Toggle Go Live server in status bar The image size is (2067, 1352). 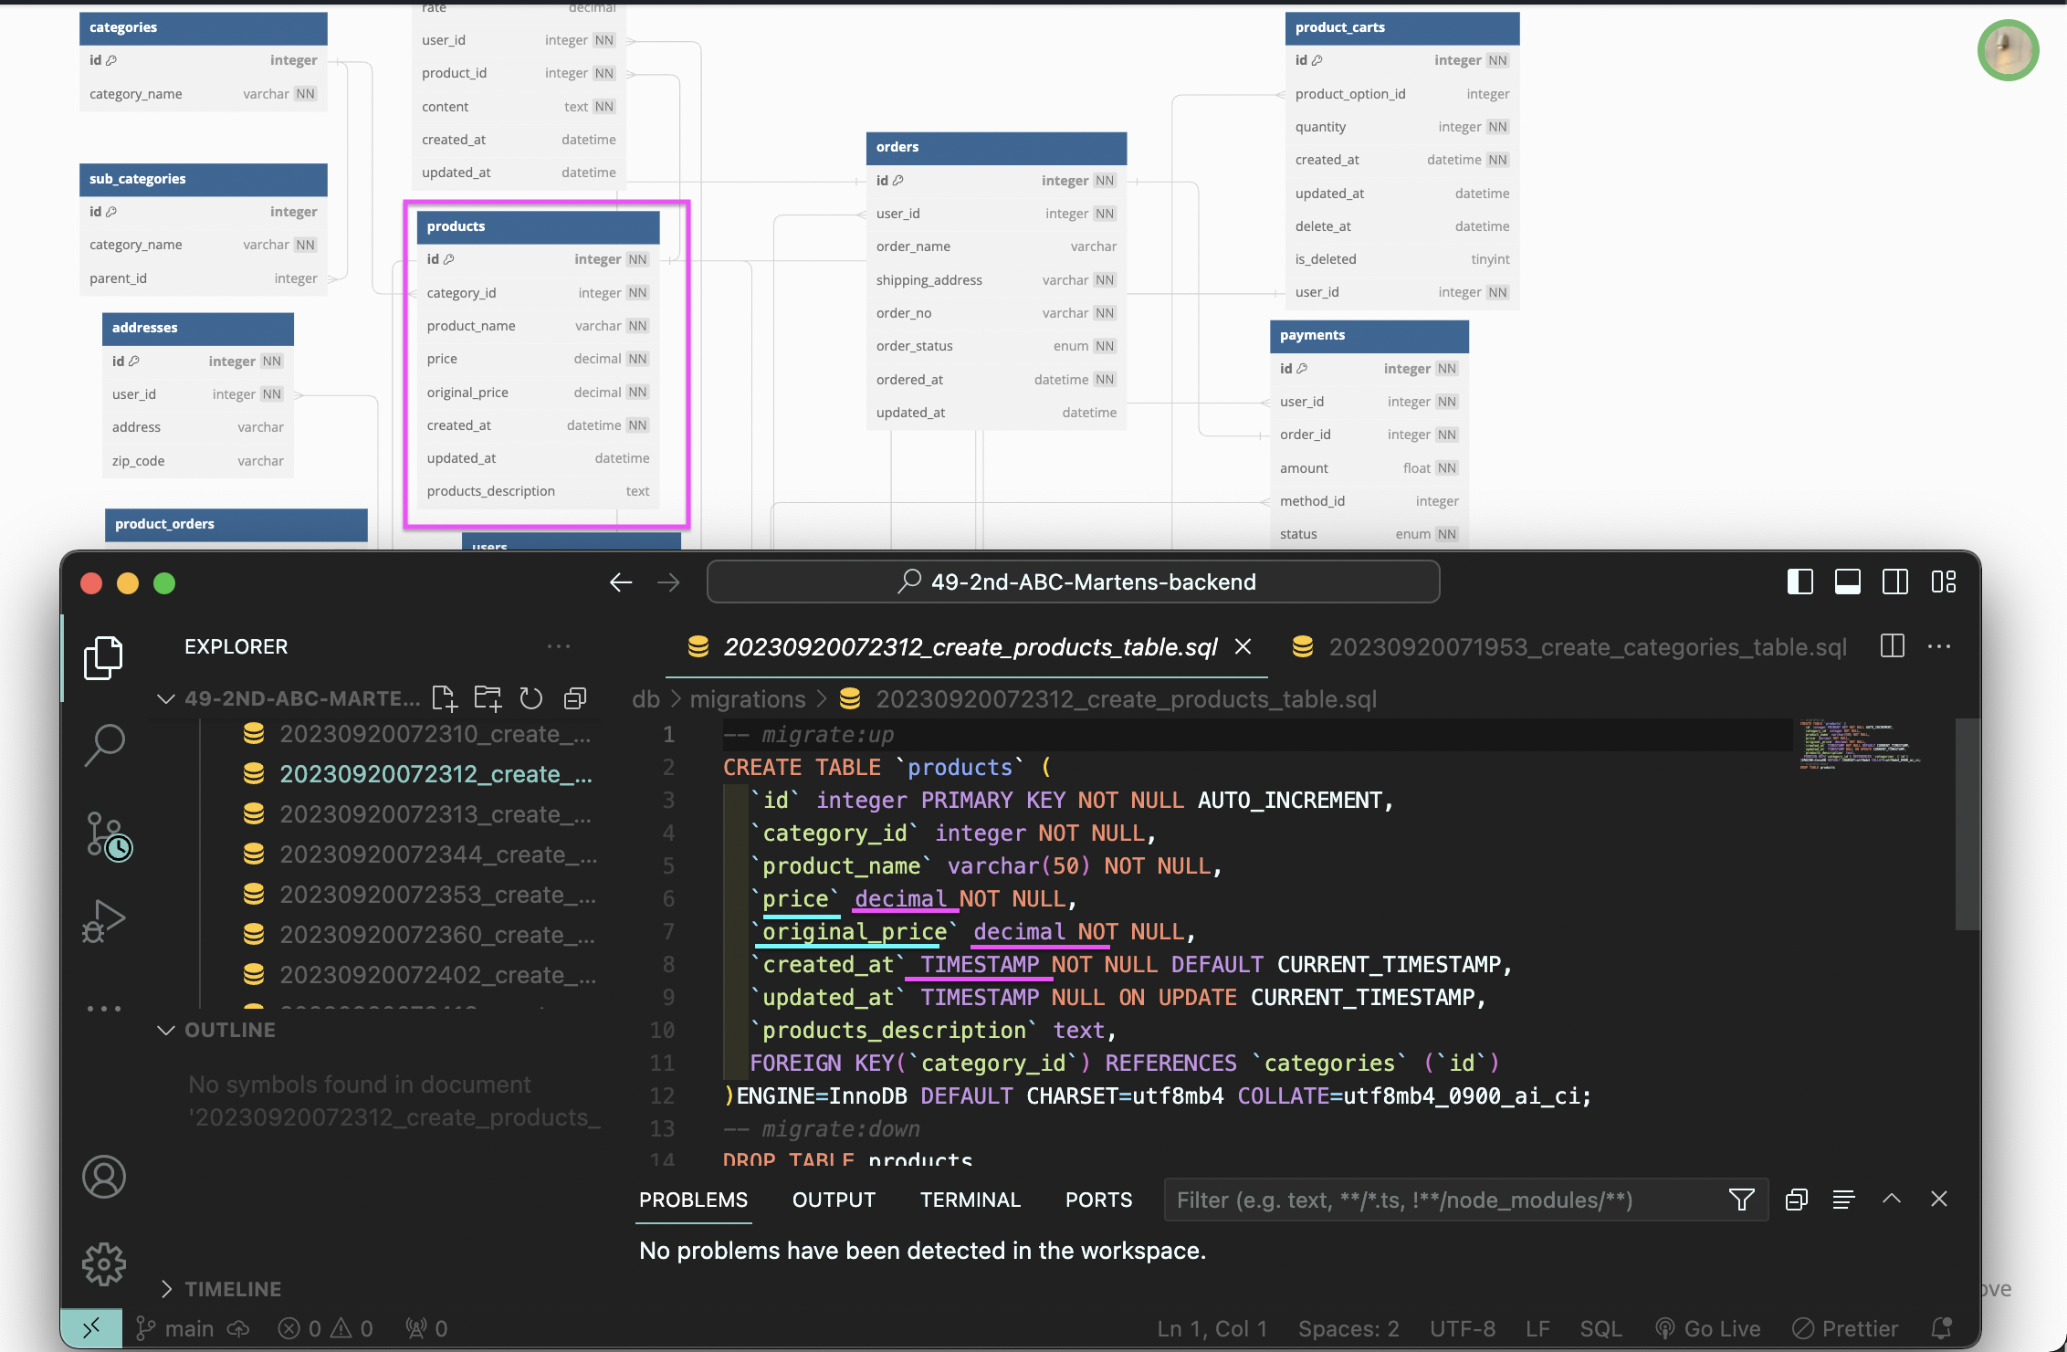pyautogui.click(x=1707, y=1328)
